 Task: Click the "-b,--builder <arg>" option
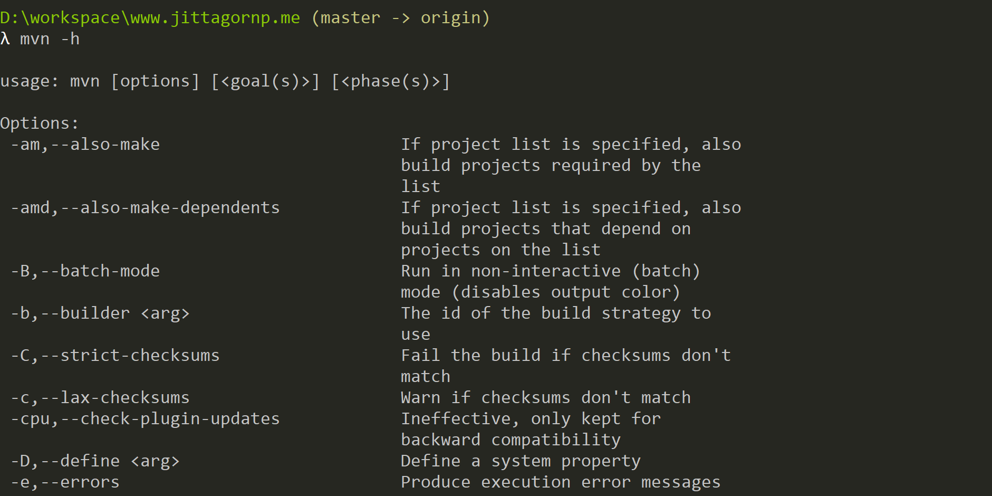click(x=100, y=313)
